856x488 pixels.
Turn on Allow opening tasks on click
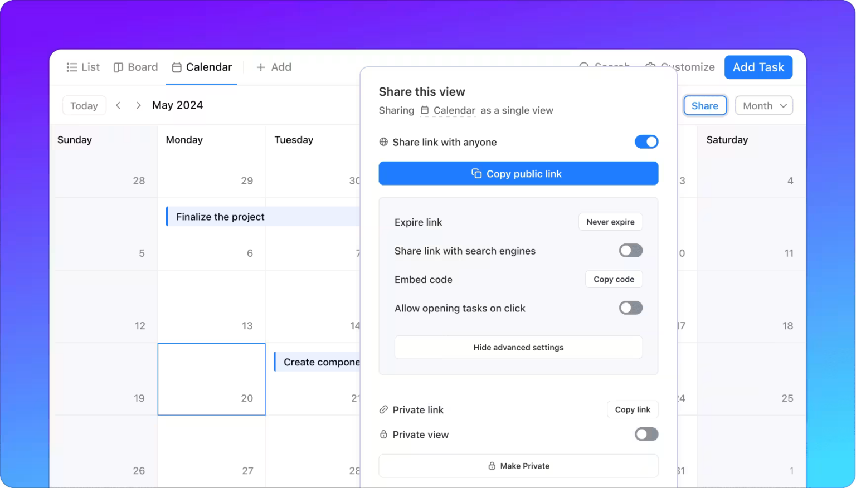click(x=630, y=308)
